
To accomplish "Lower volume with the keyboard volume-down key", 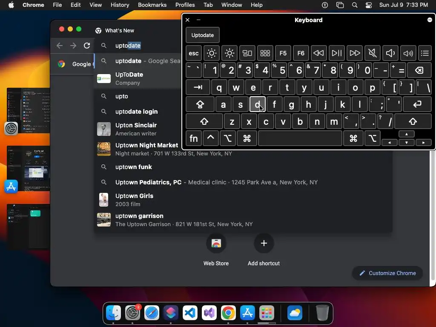I will point(390,53).
